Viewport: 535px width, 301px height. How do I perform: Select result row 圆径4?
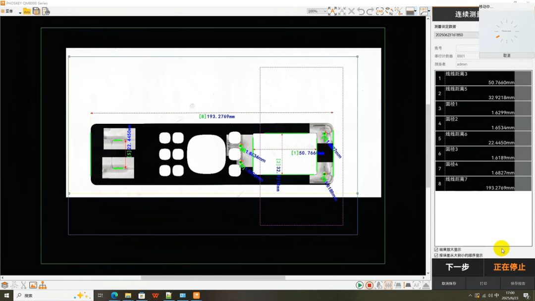click(483, 168)
